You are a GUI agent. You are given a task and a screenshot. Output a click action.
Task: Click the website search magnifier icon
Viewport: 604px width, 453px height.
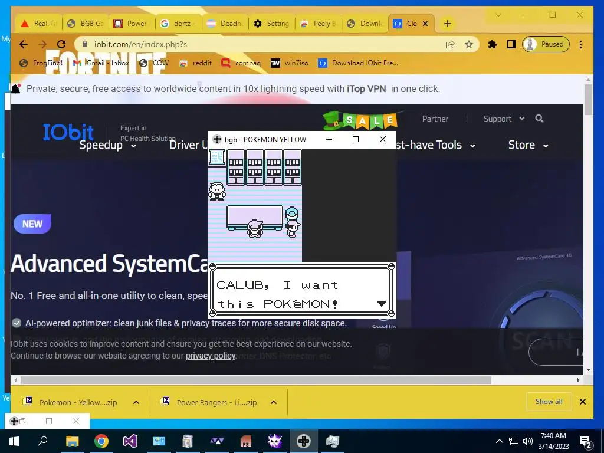[x=539, y=119]
